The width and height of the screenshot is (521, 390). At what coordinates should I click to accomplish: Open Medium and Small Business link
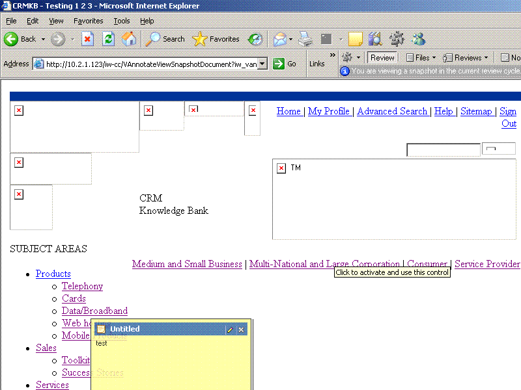187,264
